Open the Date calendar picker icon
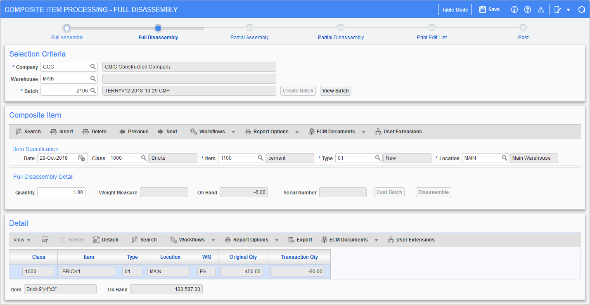Image resolution: width=590 pixels, height=305 pixels. [81, 158]
